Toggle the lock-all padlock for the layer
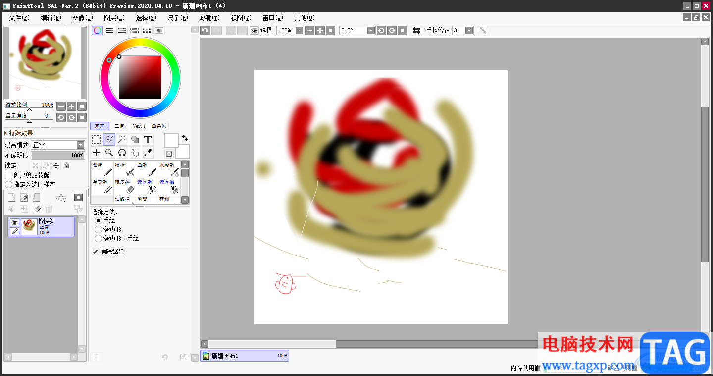 click(x=67, y=166)
